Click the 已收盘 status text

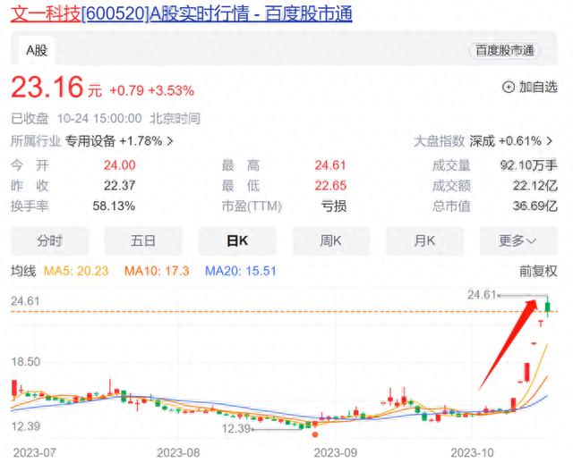[x=30, y=119]
